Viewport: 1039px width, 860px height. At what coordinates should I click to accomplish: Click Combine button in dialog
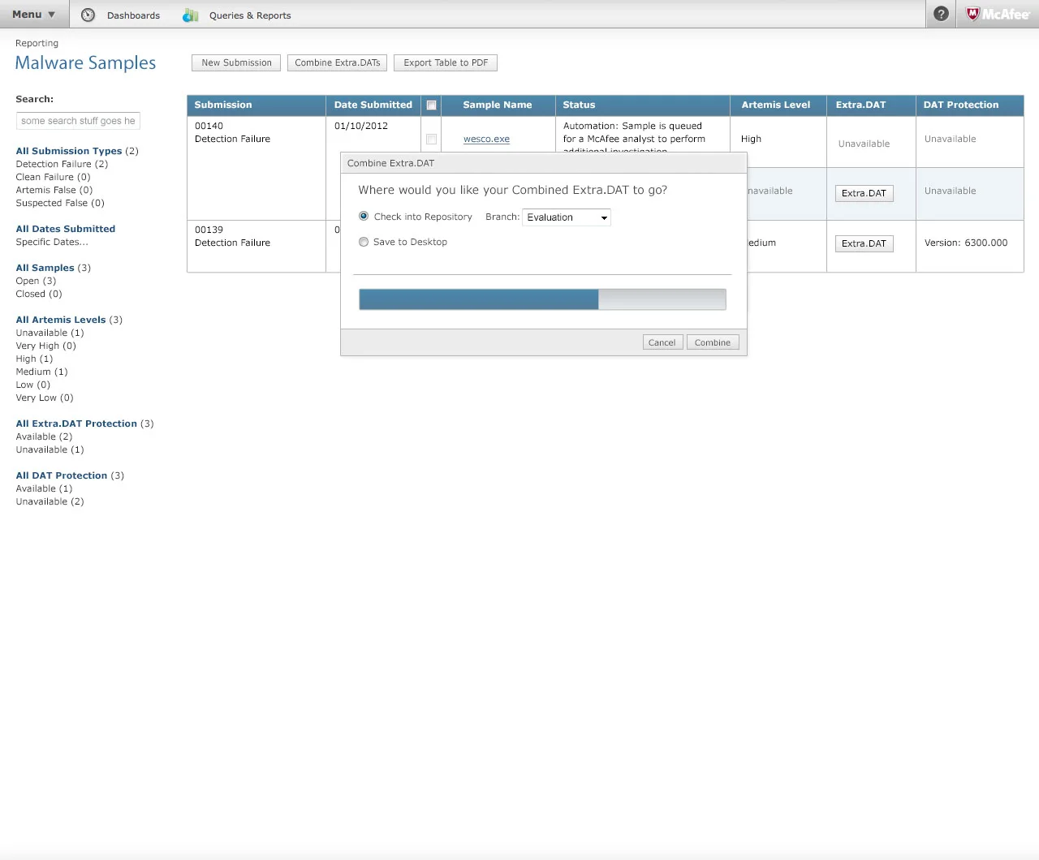713,342
